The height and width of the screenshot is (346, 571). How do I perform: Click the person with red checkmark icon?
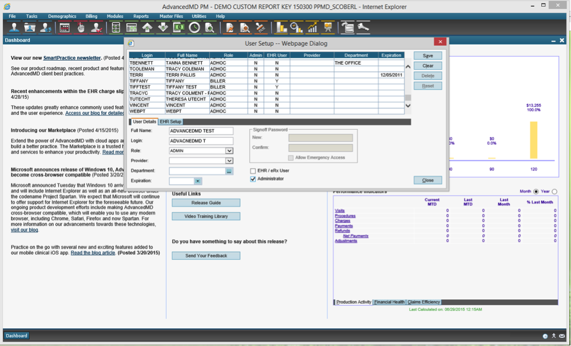[96, 27]
